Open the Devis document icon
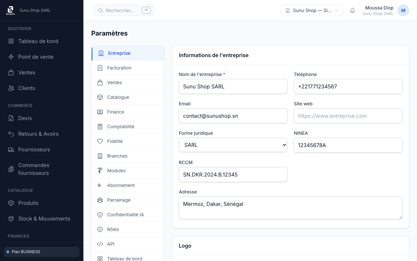 [x=10, y=118]
